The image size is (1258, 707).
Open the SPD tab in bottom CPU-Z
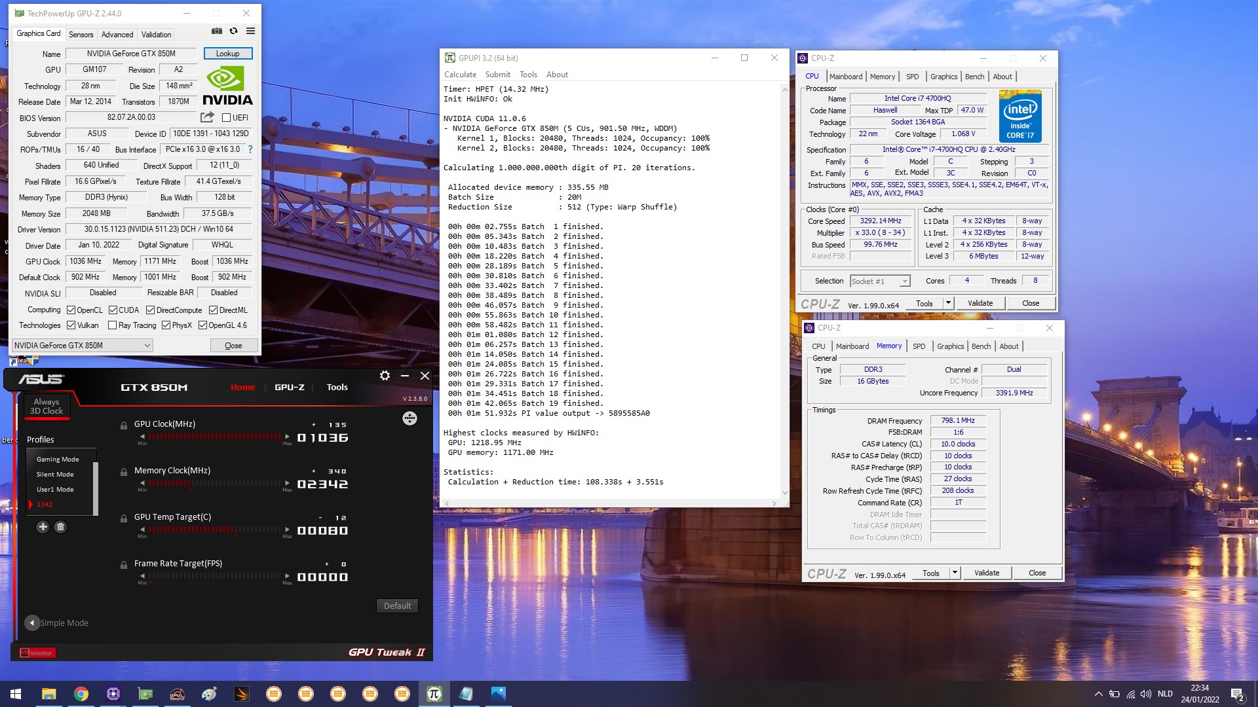(x=919, y=346)
